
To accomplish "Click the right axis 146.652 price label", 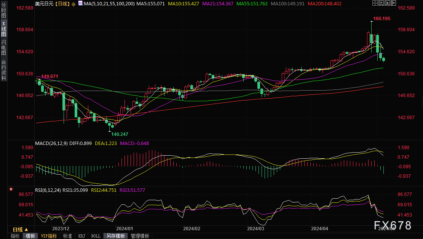I will tap(406, 96).
